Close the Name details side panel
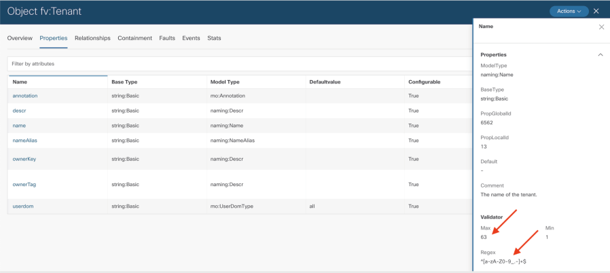This screenshot has width=610, height=273. [x=600, y=27]
